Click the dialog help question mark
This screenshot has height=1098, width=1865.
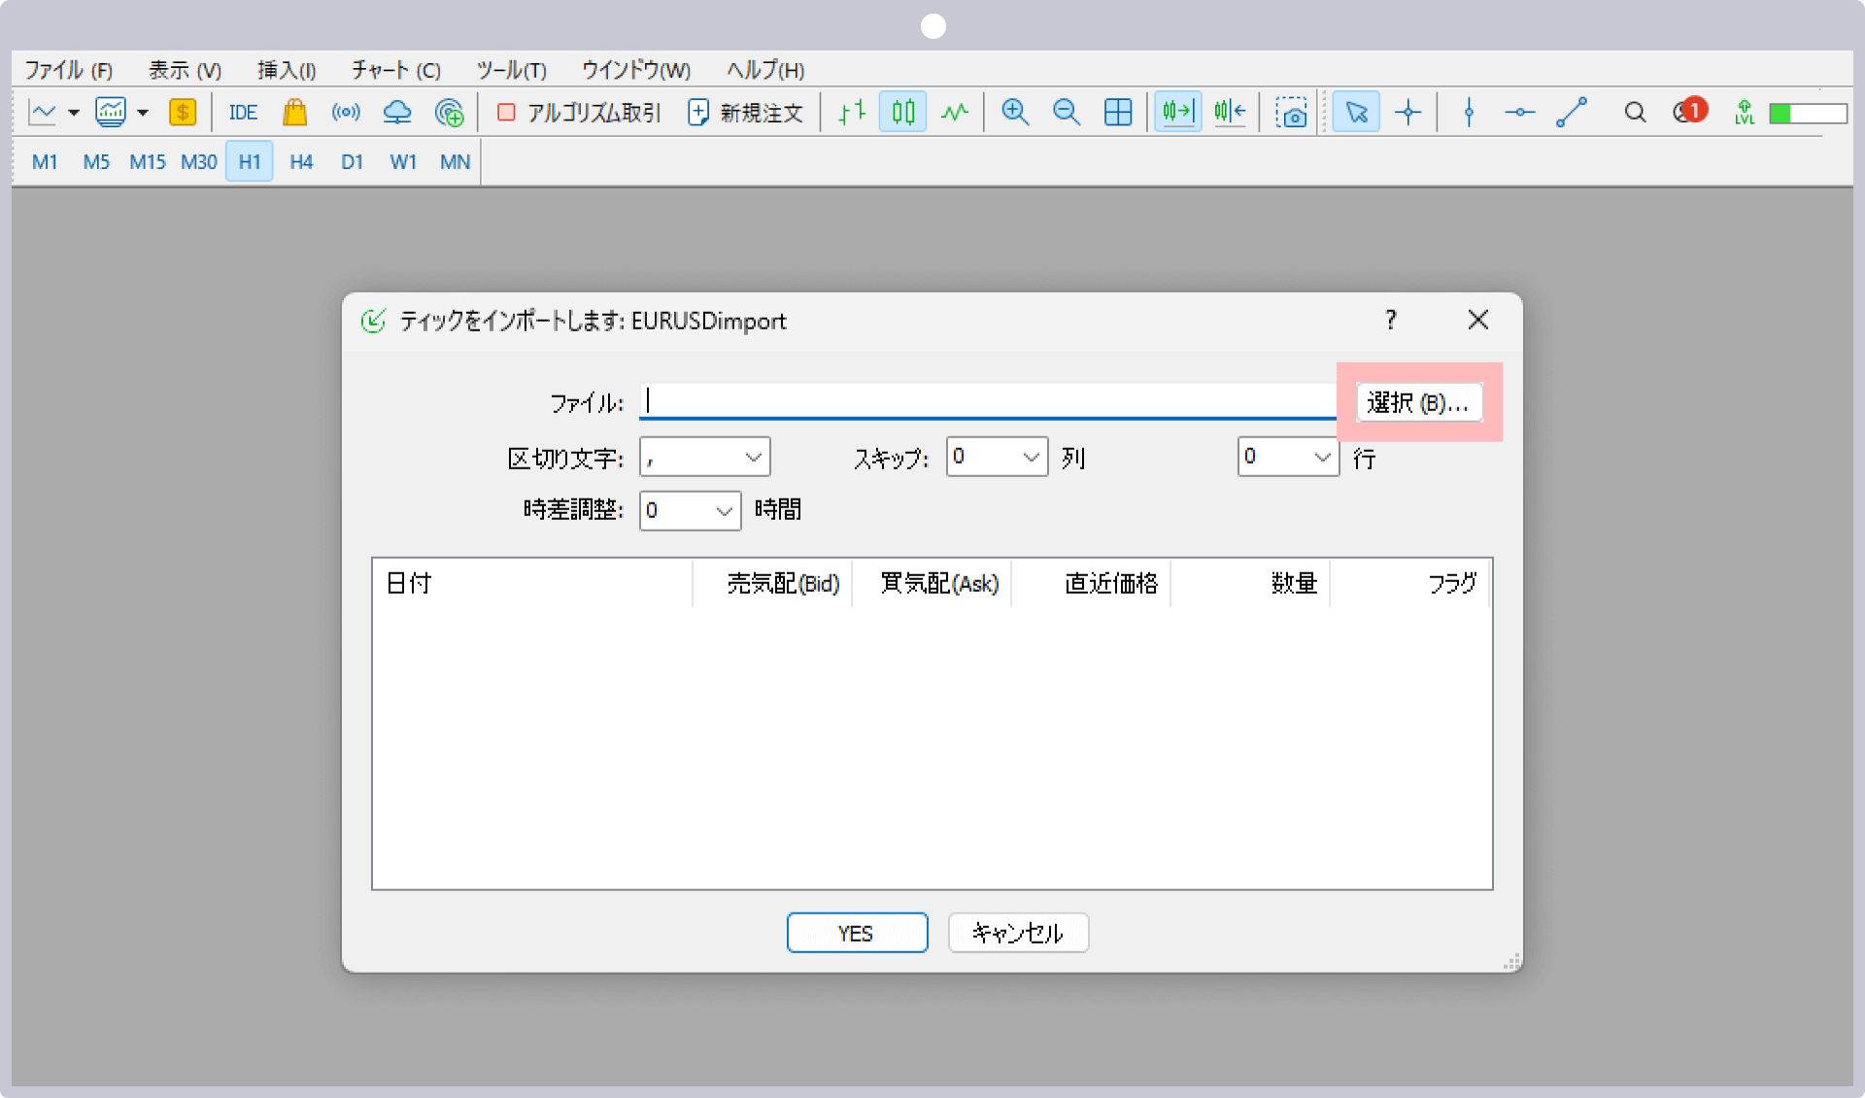point(1391,321)
